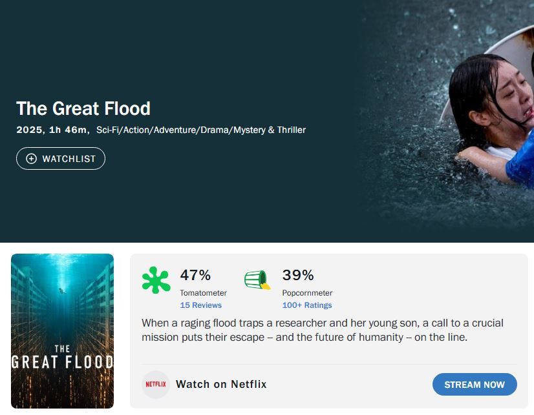Select the 47% Tomatometer score
Viewport: 534px width, 415px height.
(x=195, y=276)
